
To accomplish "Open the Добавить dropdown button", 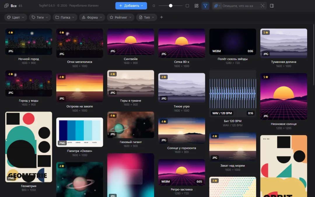I will pyautogui.click(x=131, y=6).
